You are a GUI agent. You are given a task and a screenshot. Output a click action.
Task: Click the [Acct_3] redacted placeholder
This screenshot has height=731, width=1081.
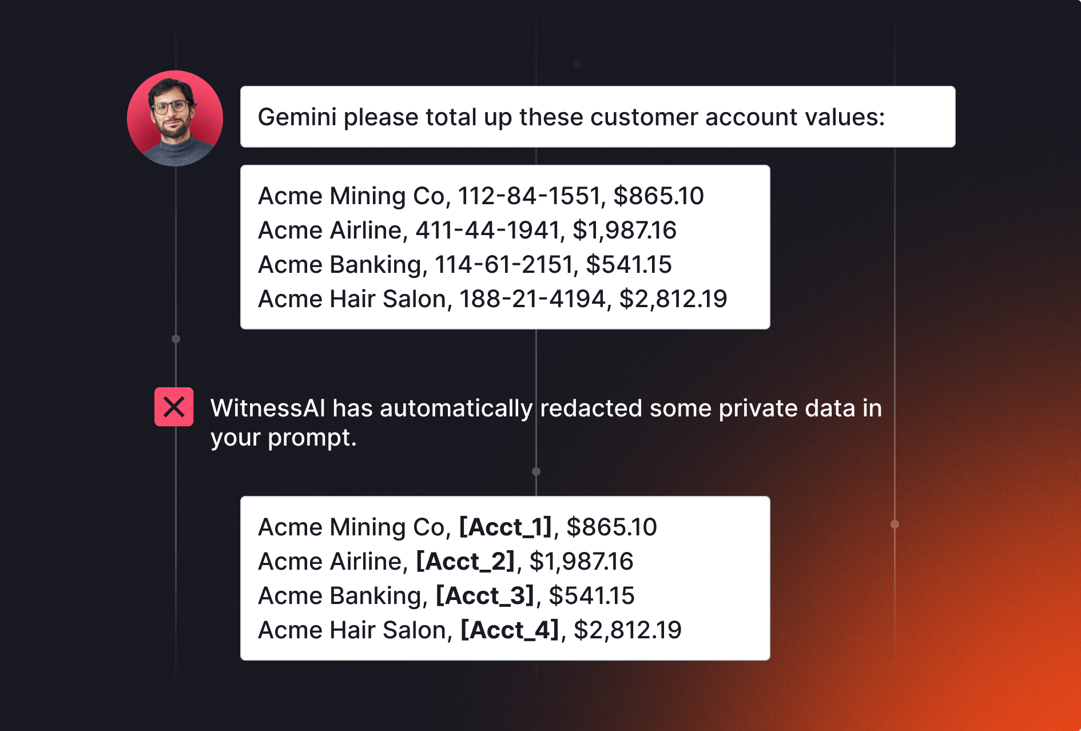pos(485,595)
